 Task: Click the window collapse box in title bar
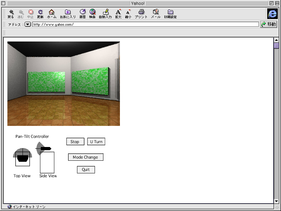(277, 3)
